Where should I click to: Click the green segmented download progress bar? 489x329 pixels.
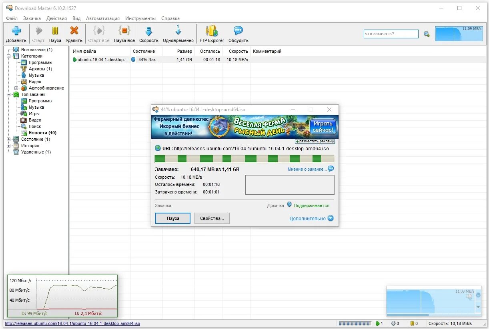click(x=244, y=159)
